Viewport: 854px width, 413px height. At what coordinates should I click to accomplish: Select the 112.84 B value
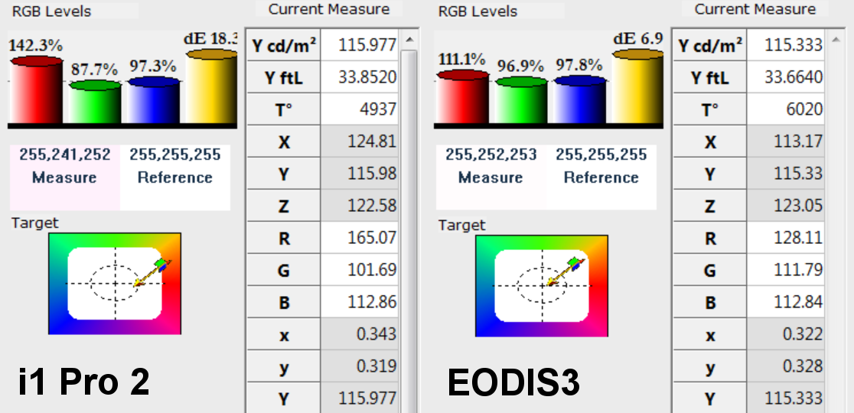pyautogui.click(x=786, y=302)
